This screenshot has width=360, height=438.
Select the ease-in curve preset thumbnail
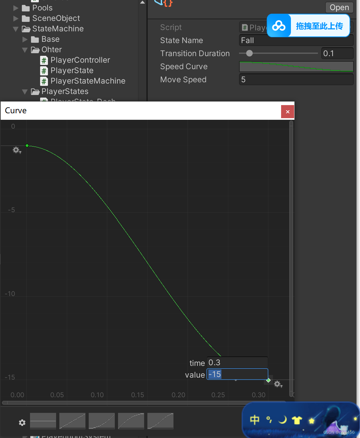[101, 421]
